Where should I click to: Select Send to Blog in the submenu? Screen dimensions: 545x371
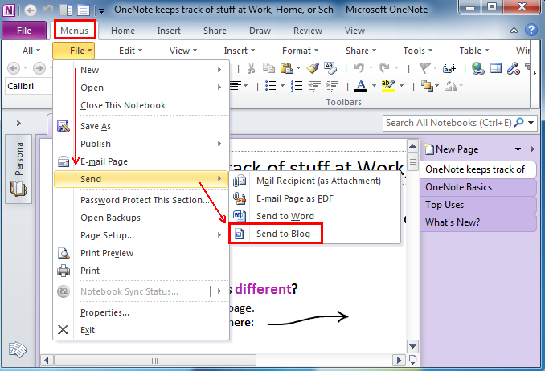point(315,234)
